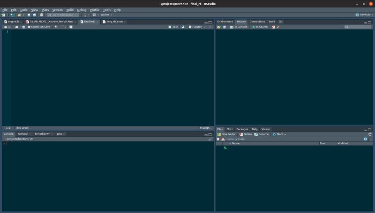The height and width of the screenshot is (213, 375).
Task: Click the workspace panes grid icon
Action: 94,15
